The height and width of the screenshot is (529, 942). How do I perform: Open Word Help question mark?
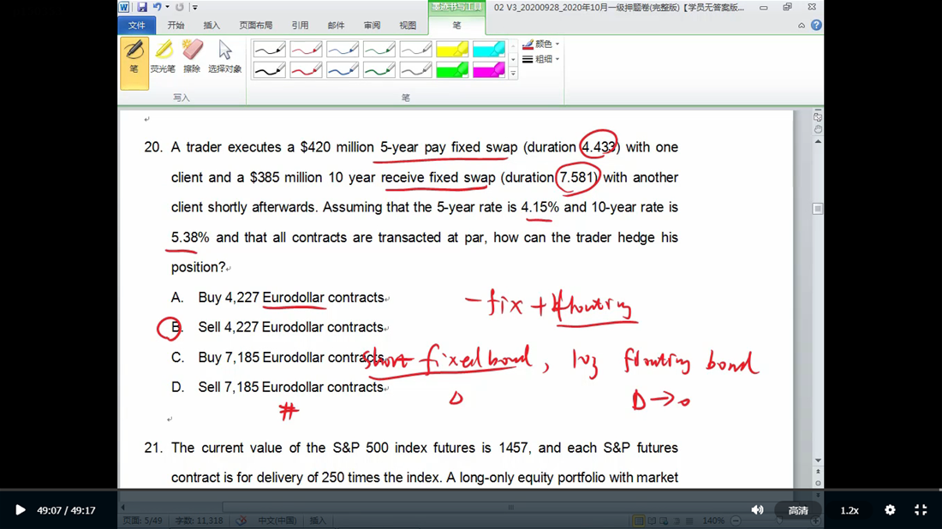click(x=816, y=25)
